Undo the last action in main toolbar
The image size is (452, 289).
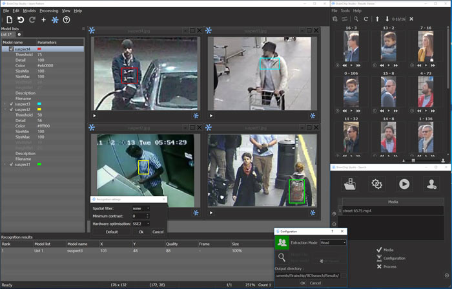point(21,19)
